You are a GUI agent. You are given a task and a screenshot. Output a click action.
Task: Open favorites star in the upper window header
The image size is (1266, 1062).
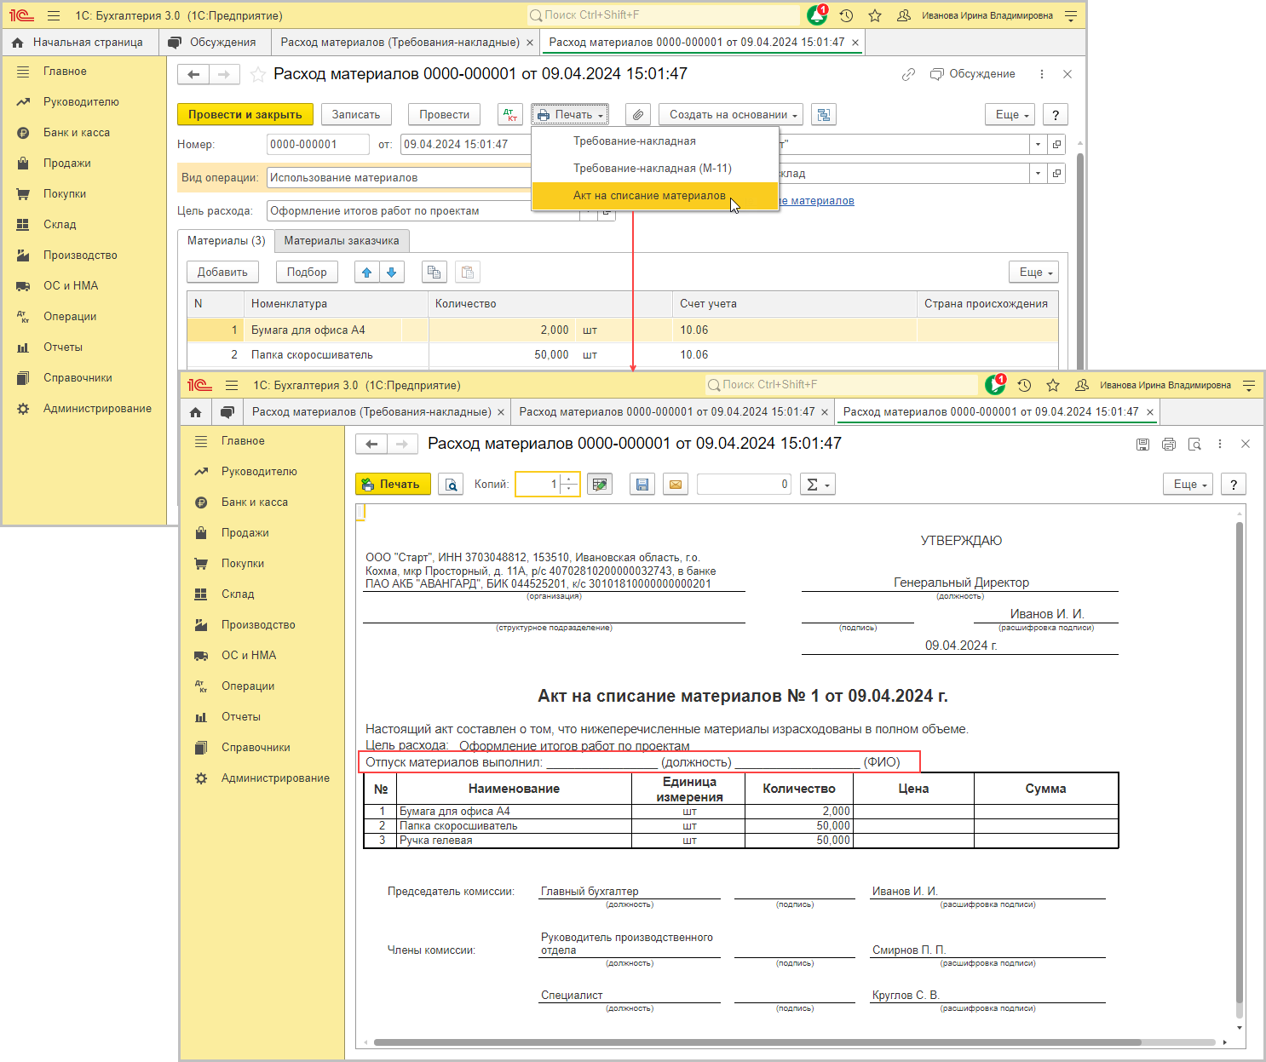[875, 15]
